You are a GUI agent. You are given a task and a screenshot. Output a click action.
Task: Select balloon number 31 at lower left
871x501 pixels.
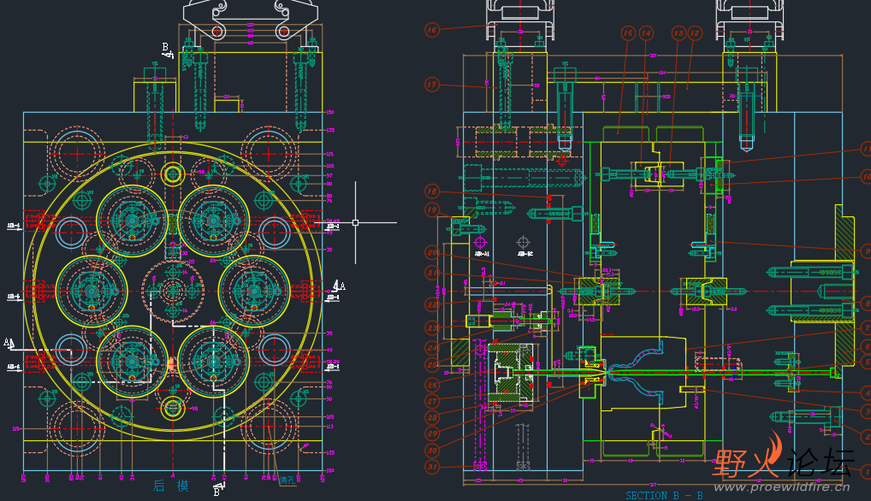point(434,466)
